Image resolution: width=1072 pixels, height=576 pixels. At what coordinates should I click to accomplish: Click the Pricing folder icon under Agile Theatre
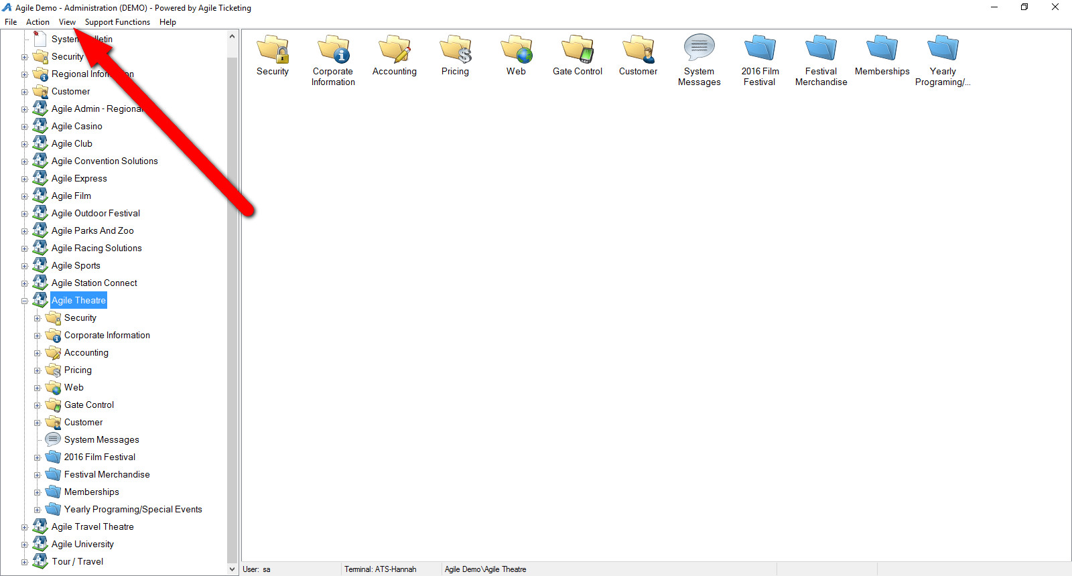pos(53,370)
